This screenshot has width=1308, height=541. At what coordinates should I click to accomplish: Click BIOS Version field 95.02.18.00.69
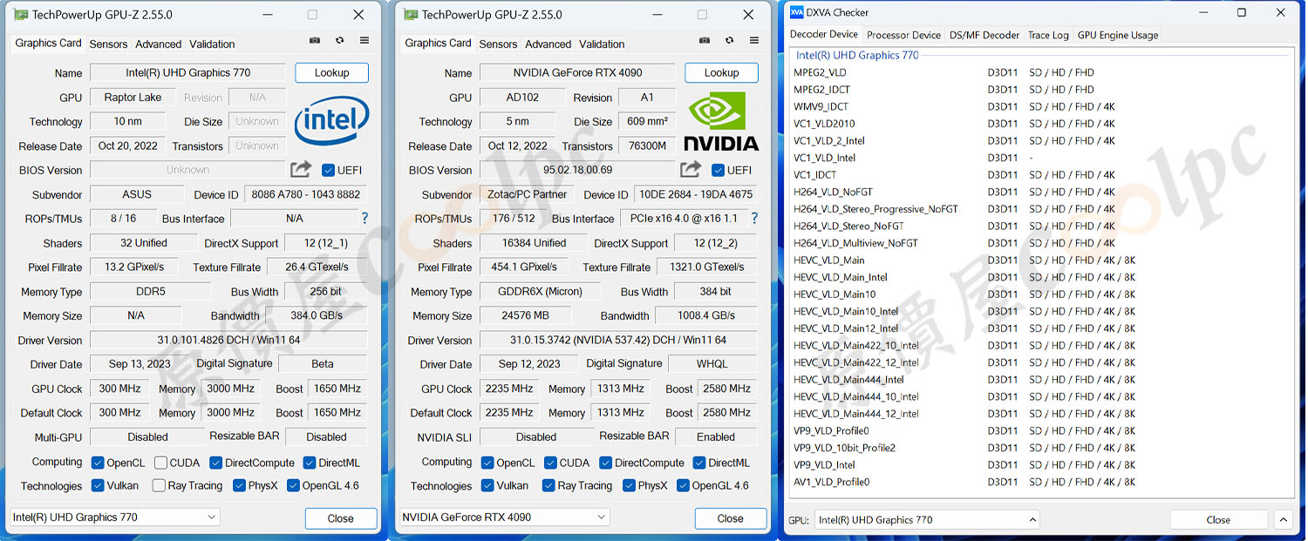[577, 170]
